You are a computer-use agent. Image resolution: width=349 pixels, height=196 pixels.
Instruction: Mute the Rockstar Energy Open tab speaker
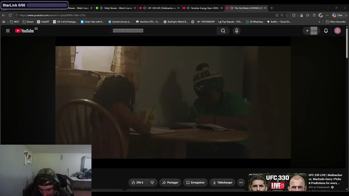click(188, 8)
